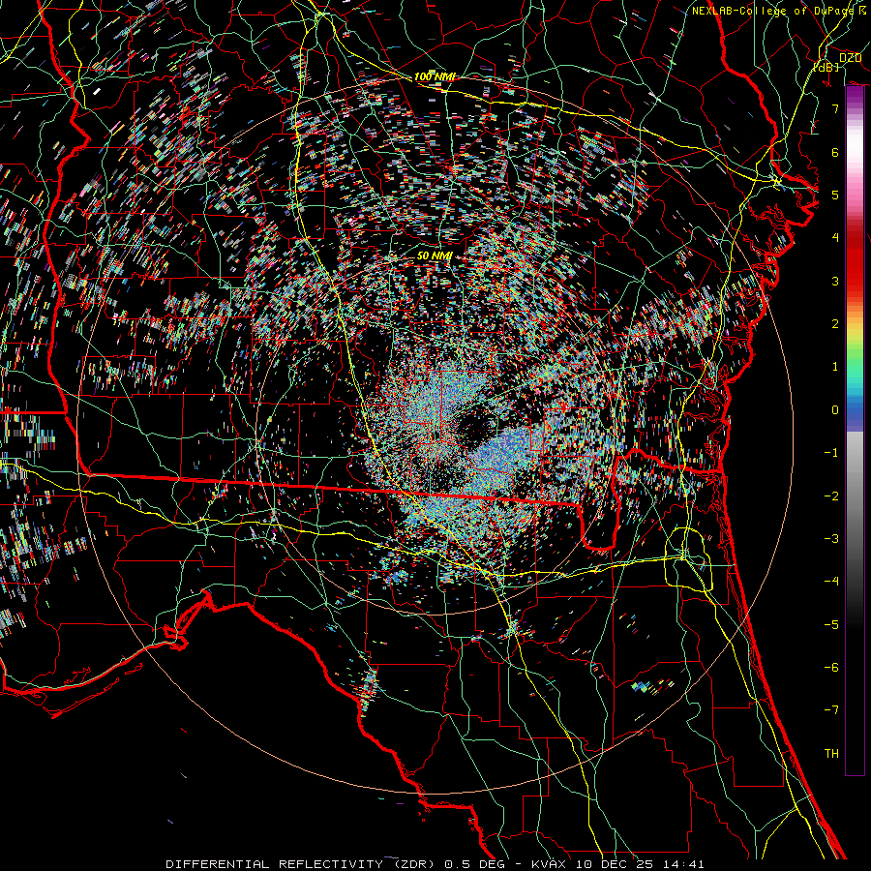Click the "-3" value on the color scale
Viewport: 871px width, 871px height.
point(831,539)
